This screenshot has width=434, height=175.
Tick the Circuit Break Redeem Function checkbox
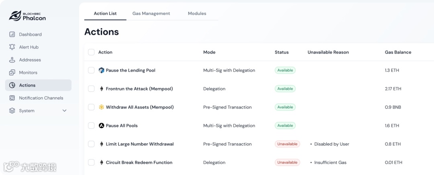click(x=91, y=163)
